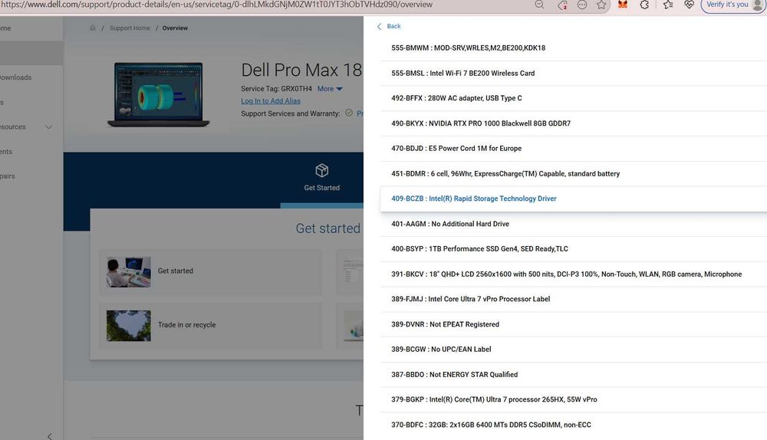Select 451-BDMR 96Whr battery row

pos(573,173)
